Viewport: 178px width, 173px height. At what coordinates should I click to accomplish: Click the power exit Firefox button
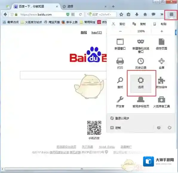pos(169,128)
